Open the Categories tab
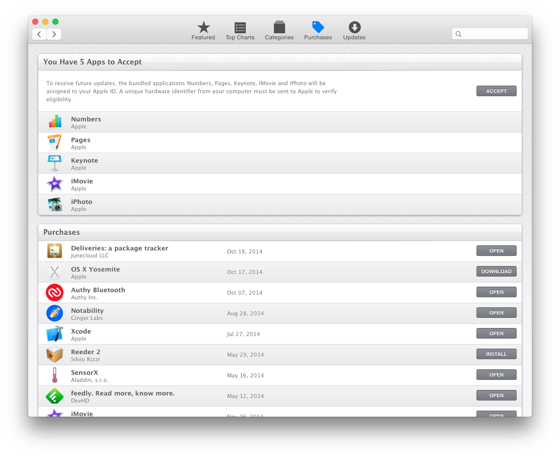Image resolution: width=560 pixels, height=457 pixels. point(279,30)
